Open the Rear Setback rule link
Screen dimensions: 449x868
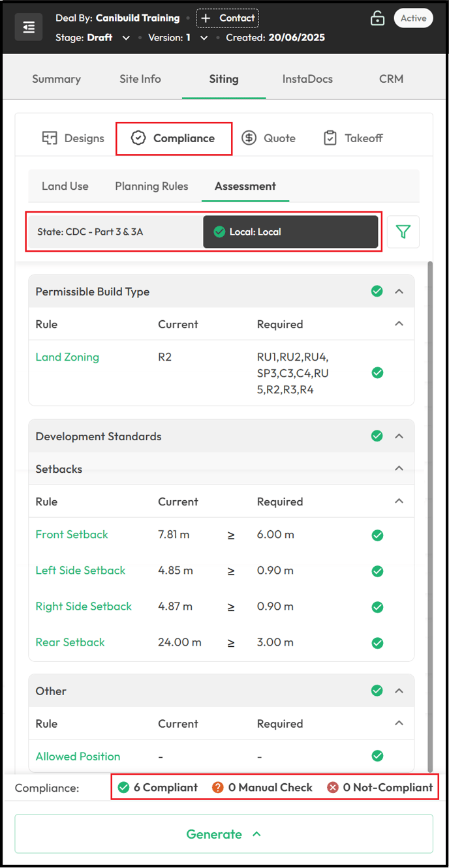pos(70,642)
